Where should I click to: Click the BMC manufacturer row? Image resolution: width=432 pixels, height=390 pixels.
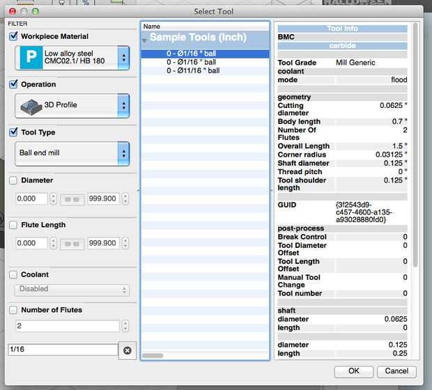point(342,37)
